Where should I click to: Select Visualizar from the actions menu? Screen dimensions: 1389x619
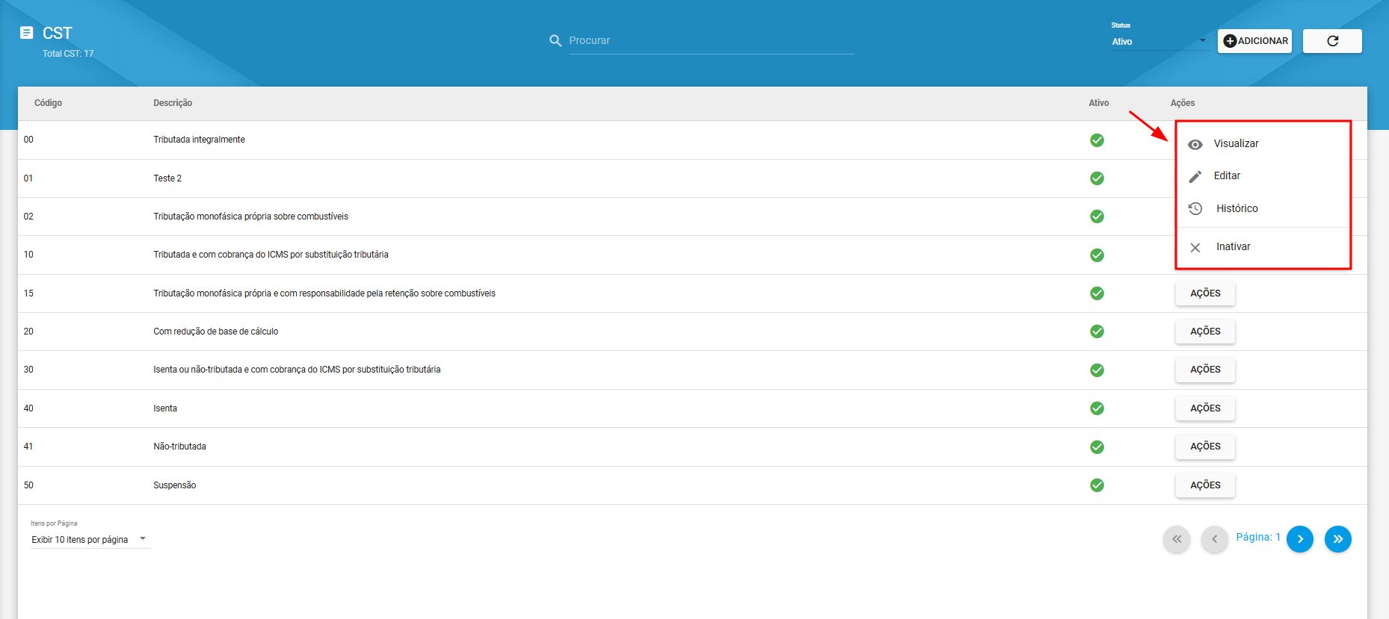[x=1263, y=143]
